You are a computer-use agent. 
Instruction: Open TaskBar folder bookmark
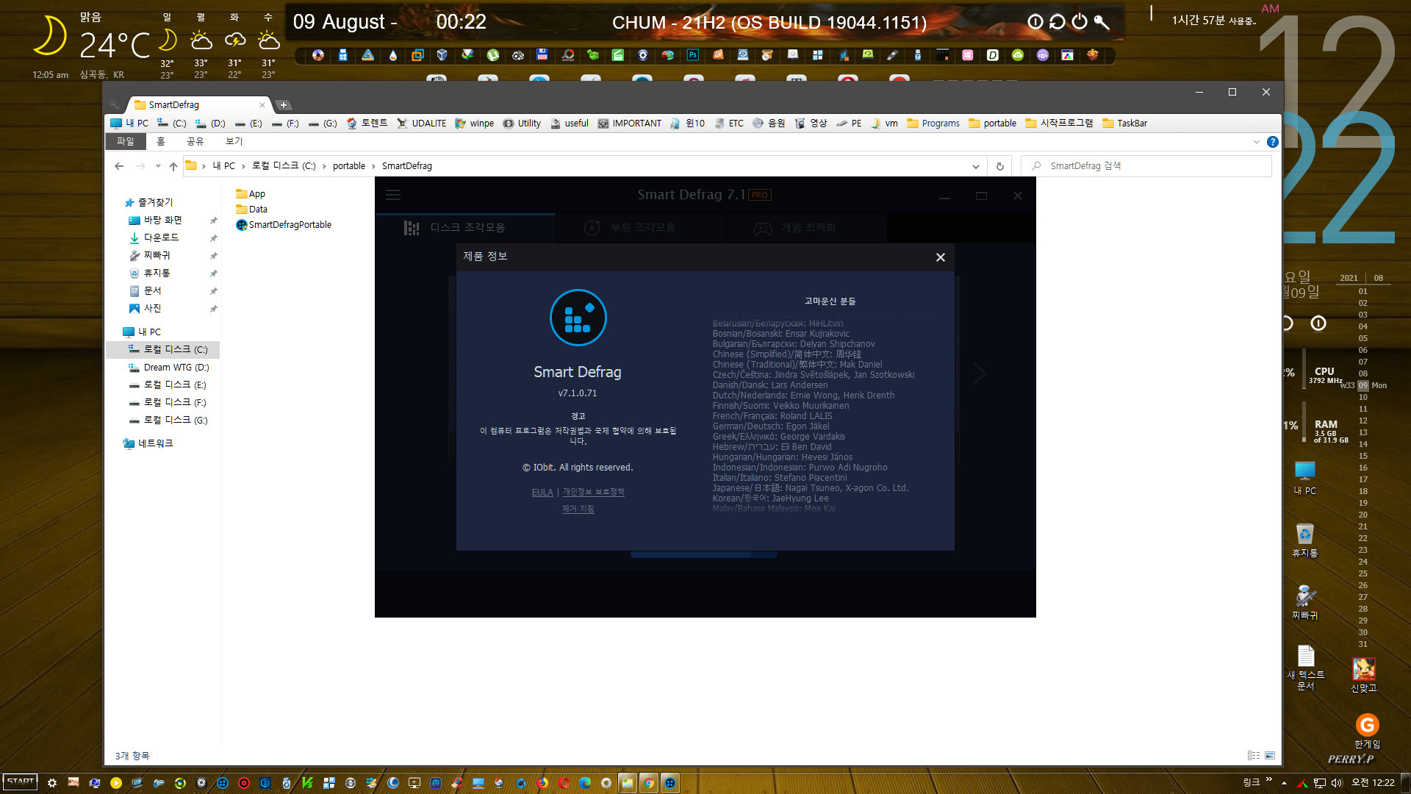[x=1124, y=124]
